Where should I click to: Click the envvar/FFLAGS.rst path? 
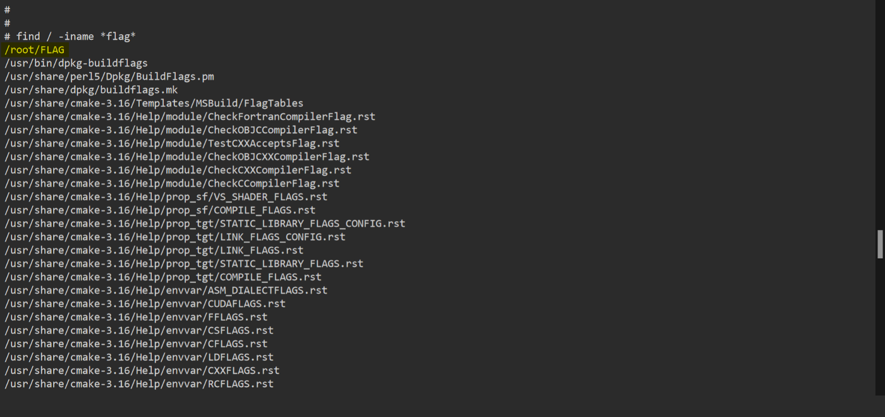(x=136, y=317)
